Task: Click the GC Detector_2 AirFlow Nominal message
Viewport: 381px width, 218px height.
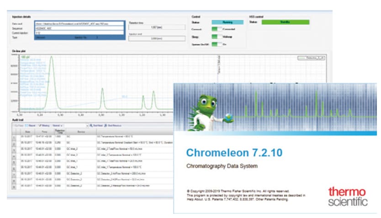Action: [x=121, y=173]
